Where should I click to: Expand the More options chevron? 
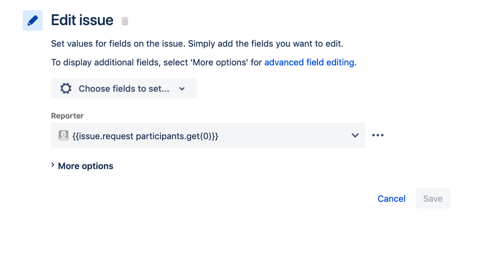point(53,166)
